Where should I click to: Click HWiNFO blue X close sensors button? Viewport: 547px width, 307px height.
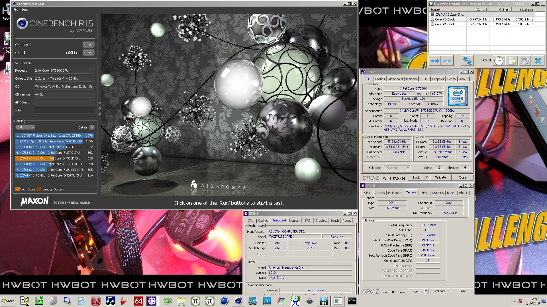[x=538, y=61]
